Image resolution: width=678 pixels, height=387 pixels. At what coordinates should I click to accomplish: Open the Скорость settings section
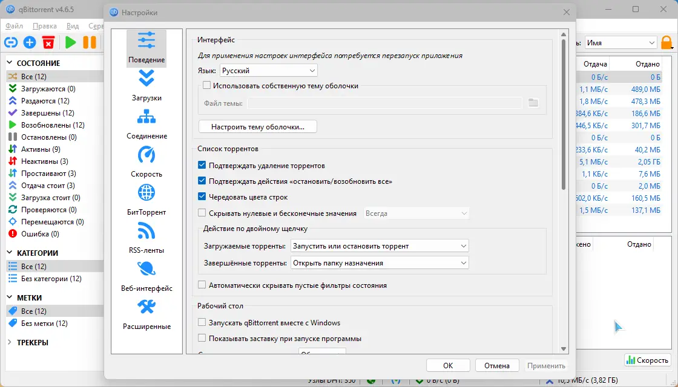tap(146, 163)
